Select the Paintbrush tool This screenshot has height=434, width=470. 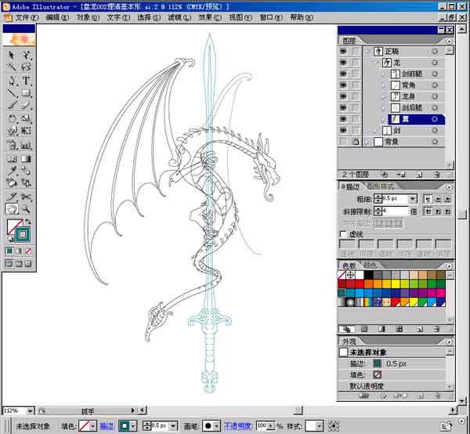pyautogui.click(x=12, y=105)
